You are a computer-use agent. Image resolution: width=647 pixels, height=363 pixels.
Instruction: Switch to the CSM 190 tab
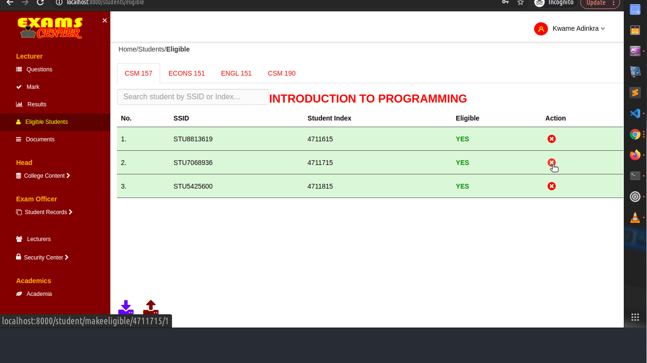point(281,73)
